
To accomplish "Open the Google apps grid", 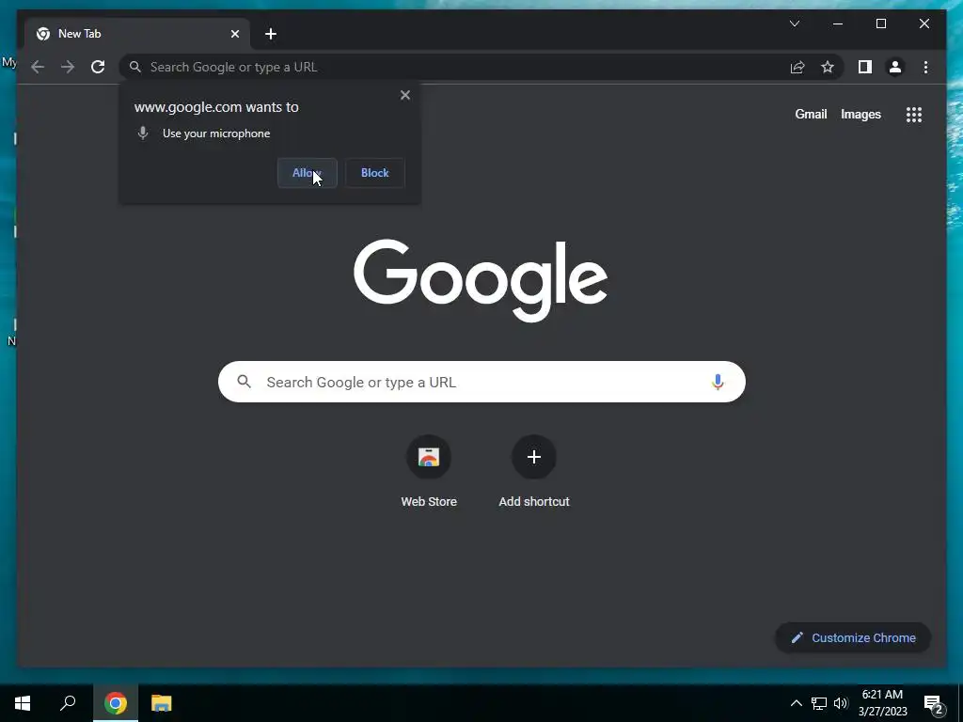I will (x=914, y=115).
